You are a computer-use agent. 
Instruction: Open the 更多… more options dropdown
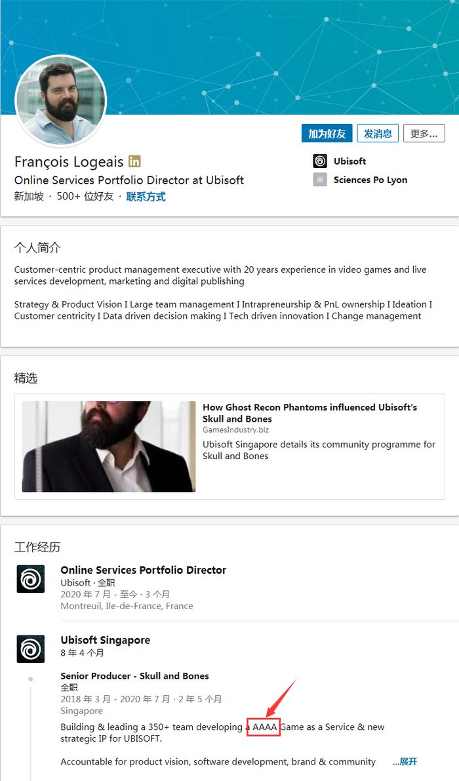[x=424, y=134]
